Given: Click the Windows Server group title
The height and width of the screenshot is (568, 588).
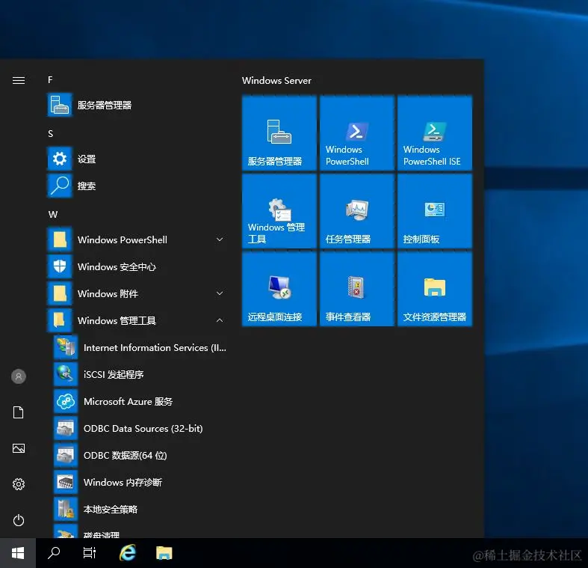Looking at the screenshot, I should (x=276, y=80).
